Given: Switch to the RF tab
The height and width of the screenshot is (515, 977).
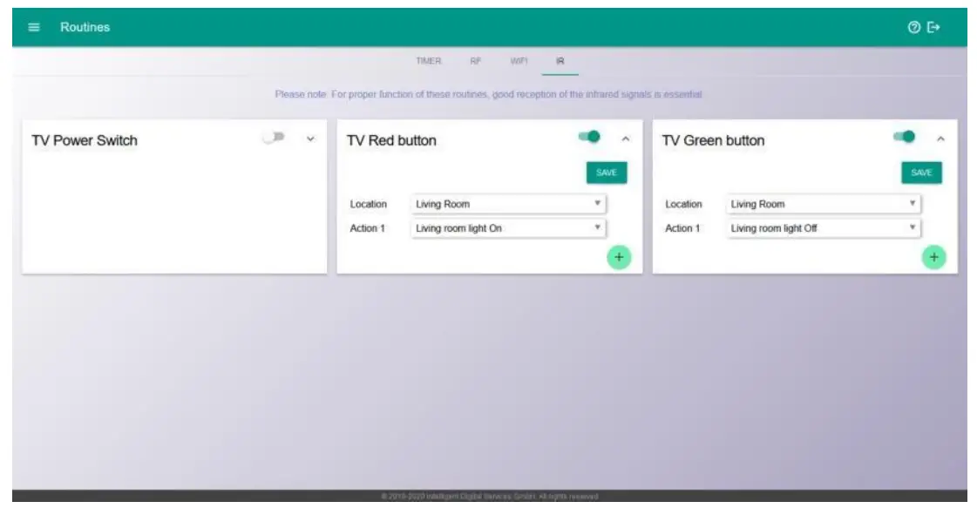Looking at the screenshot, I should [x=475, y=61].
